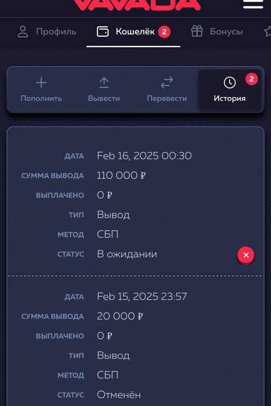The width and height of the screenshot is (271, 406).
Task: Select the Кошелёк tab label
Action: [135, 32]
